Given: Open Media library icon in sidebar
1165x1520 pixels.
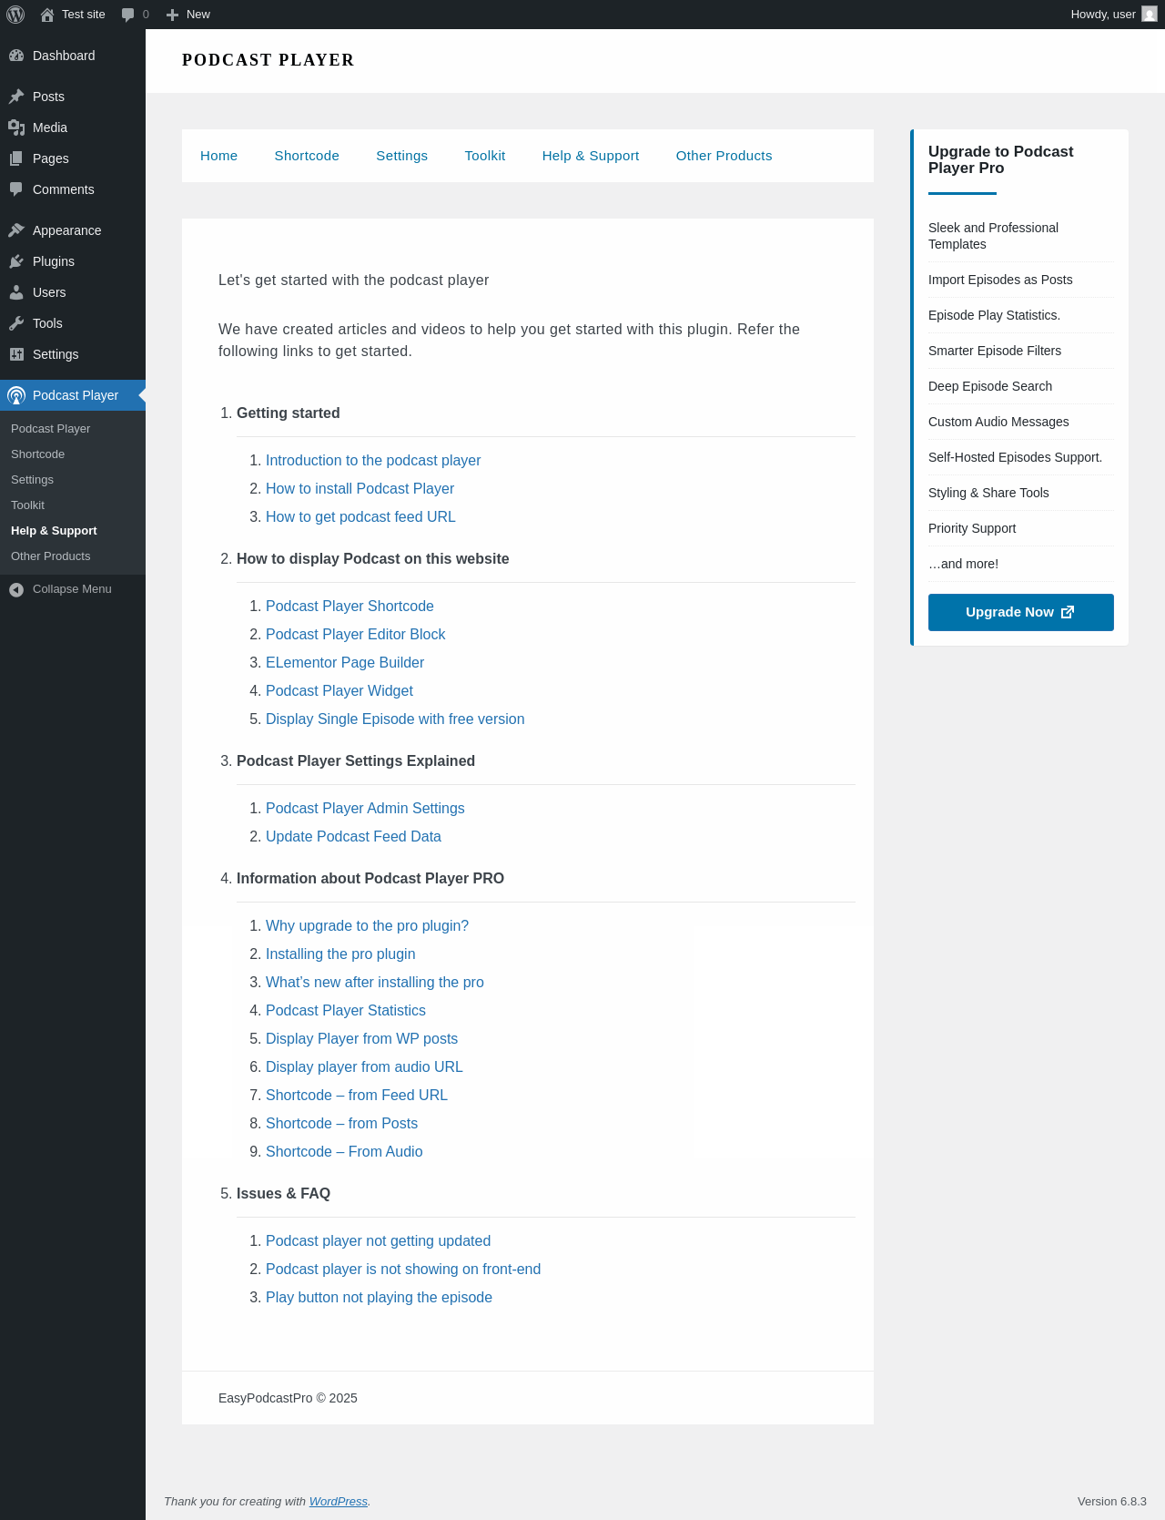Looking at the screenshot, I should [16, 128].
